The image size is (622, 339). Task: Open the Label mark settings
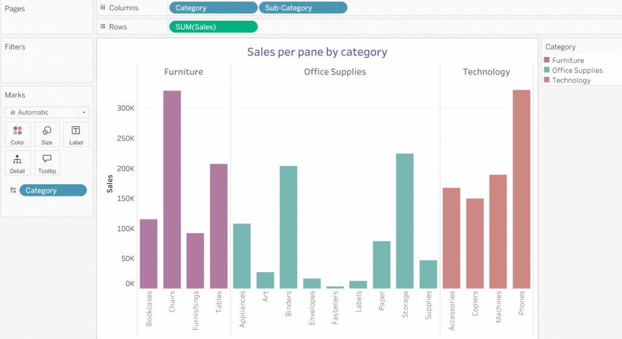click(x=76, y=134)
